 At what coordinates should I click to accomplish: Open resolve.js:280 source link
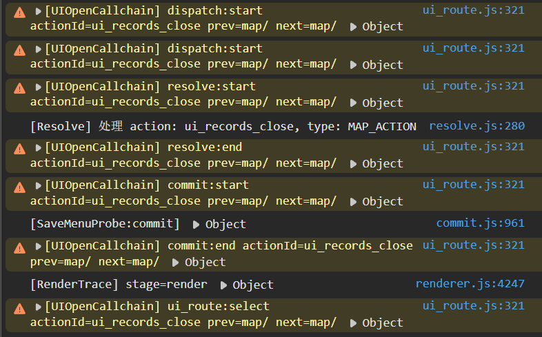click(477, 126)
